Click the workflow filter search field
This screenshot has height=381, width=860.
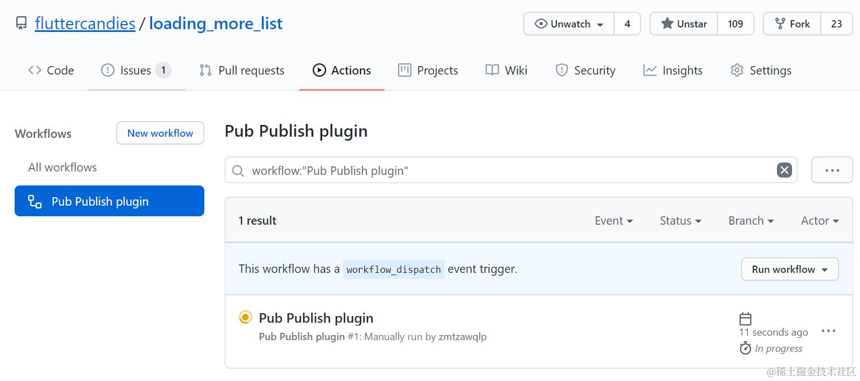point(505,171)
